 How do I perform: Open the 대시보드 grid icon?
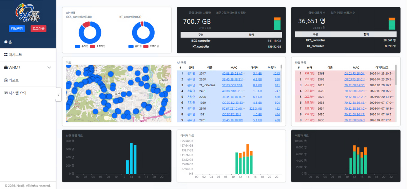5,54
